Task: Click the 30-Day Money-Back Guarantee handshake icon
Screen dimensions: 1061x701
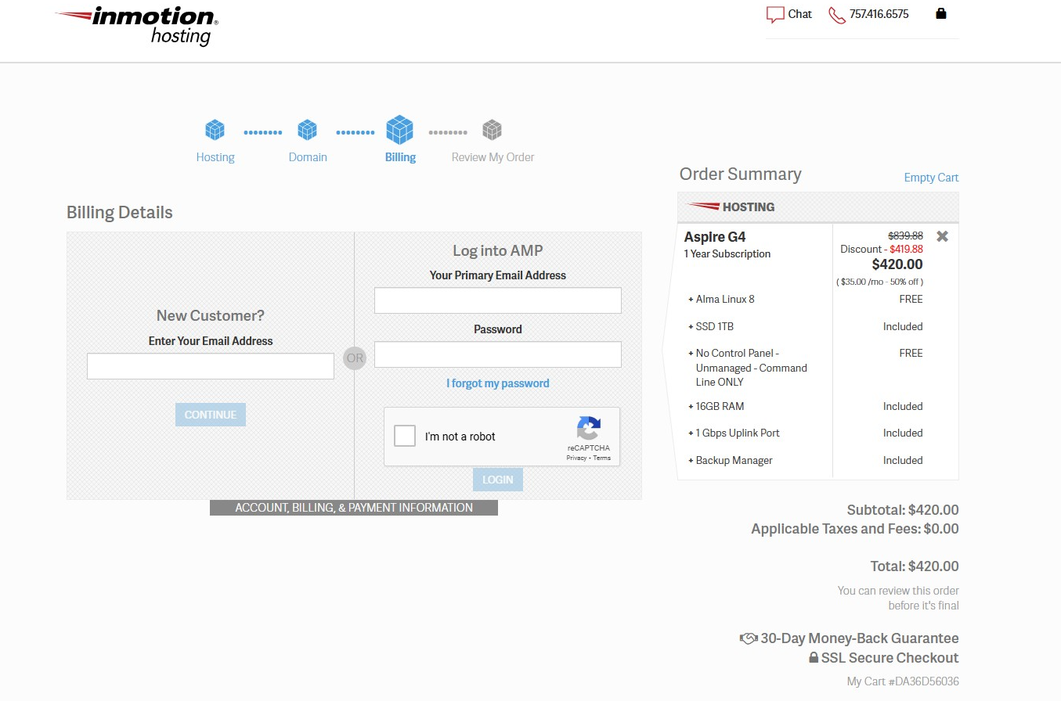Action: tap(748, 638)
